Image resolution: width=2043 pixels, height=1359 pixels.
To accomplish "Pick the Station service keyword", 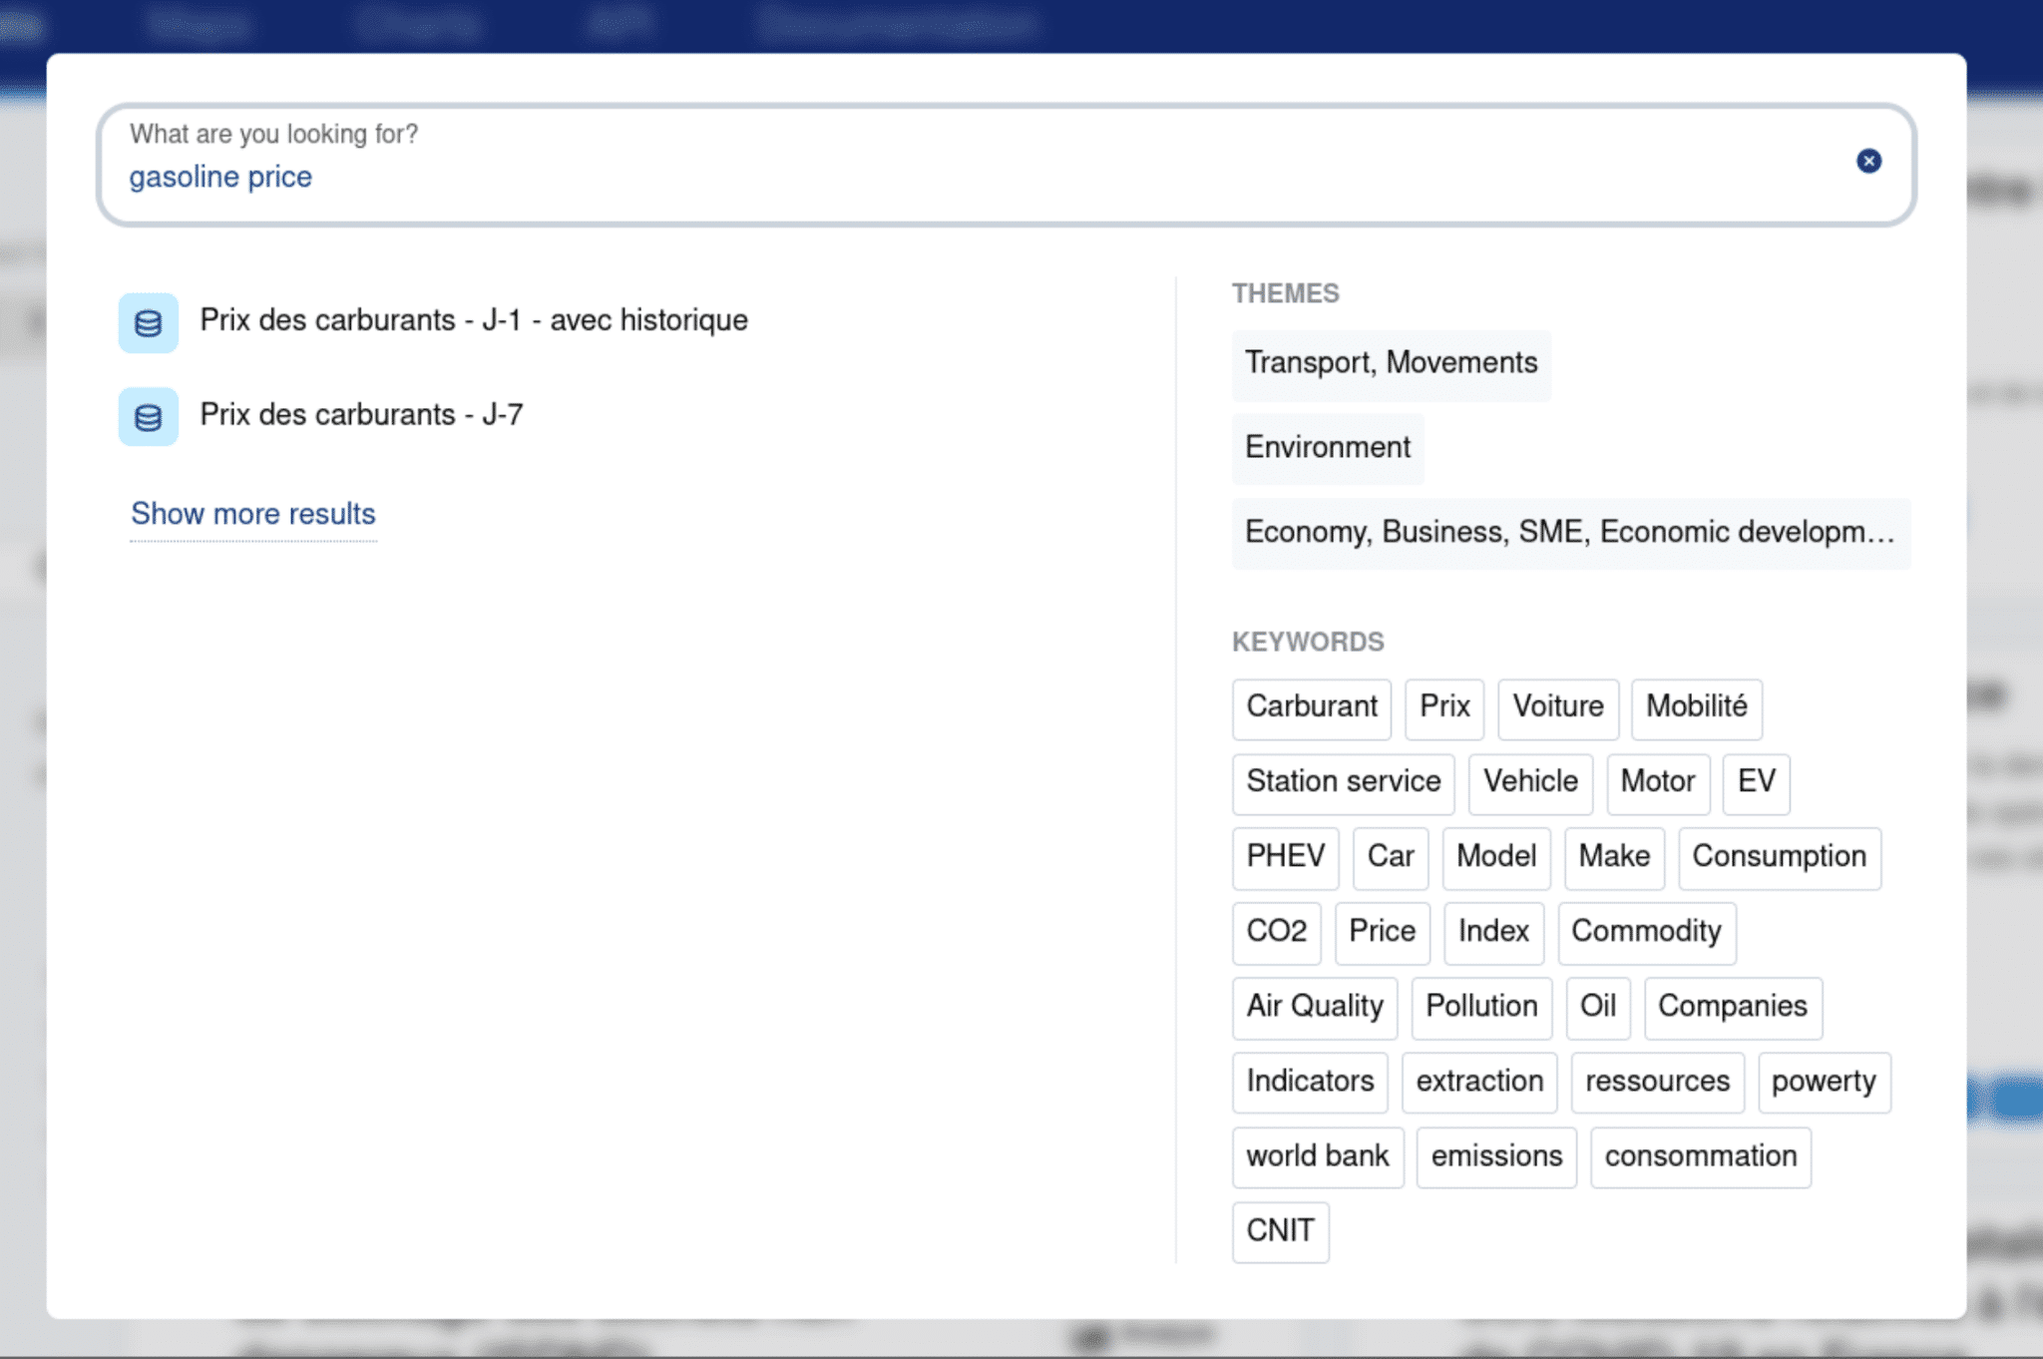I will [x=1343, y=782].
